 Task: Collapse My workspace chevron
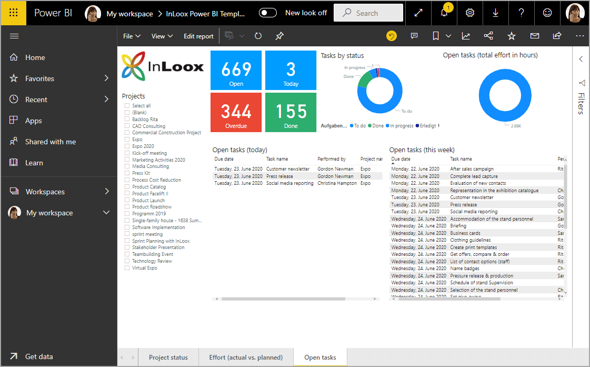tap(106, 213)
